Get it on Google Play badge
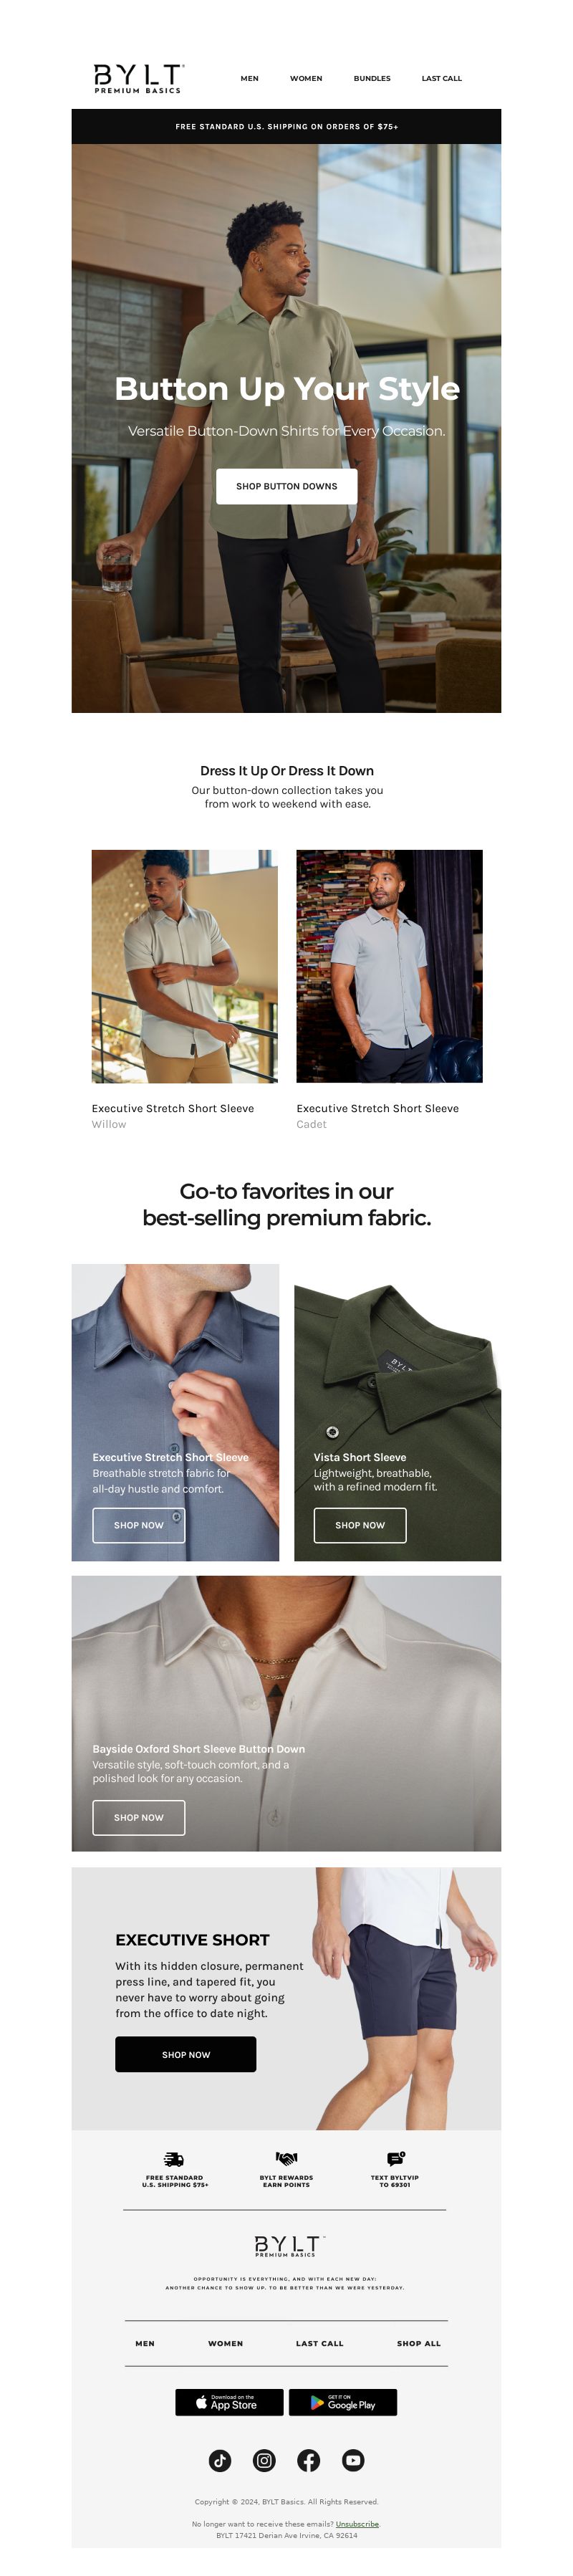The width and height of the screenshot is (573, 2576). pos(343,2402)
